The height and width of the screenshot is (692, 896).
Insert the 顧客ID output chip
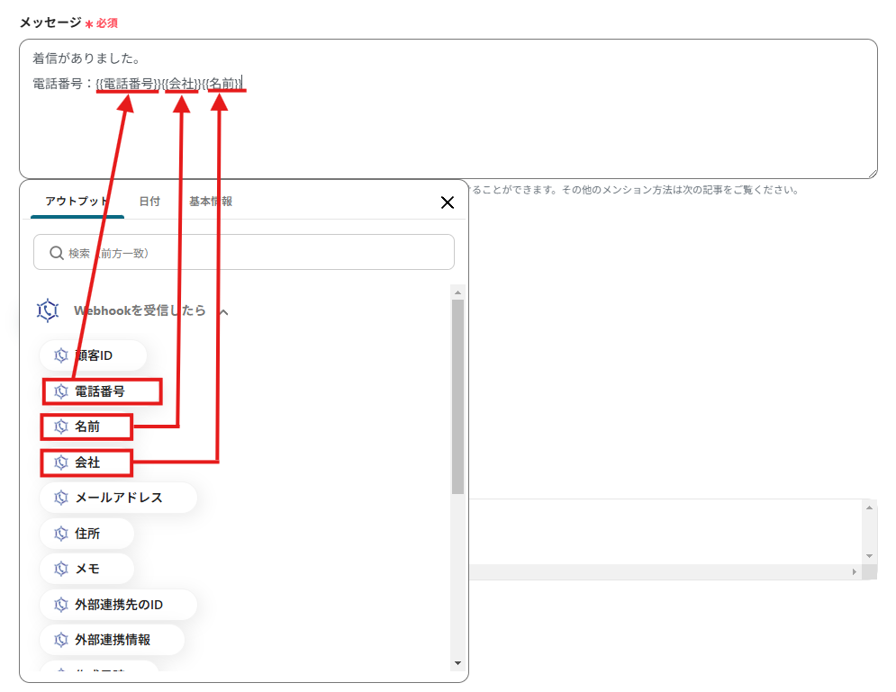pyautogui.click(x=93, y=355)
